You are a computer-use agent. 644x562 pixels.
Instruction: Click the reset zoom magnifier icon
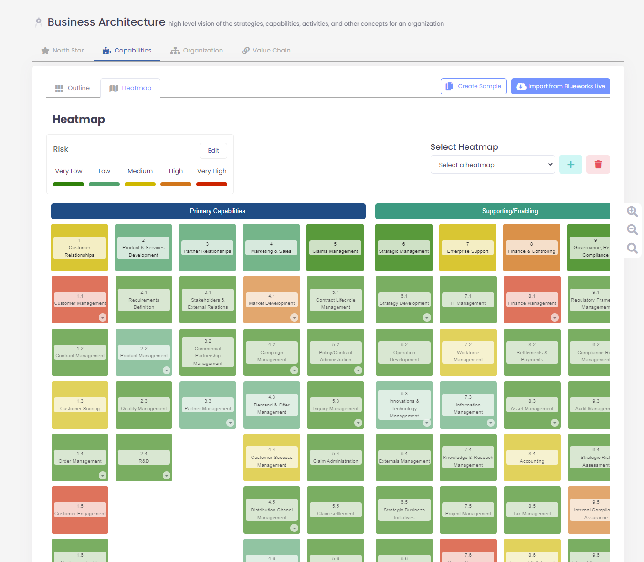tap(632, 248)
